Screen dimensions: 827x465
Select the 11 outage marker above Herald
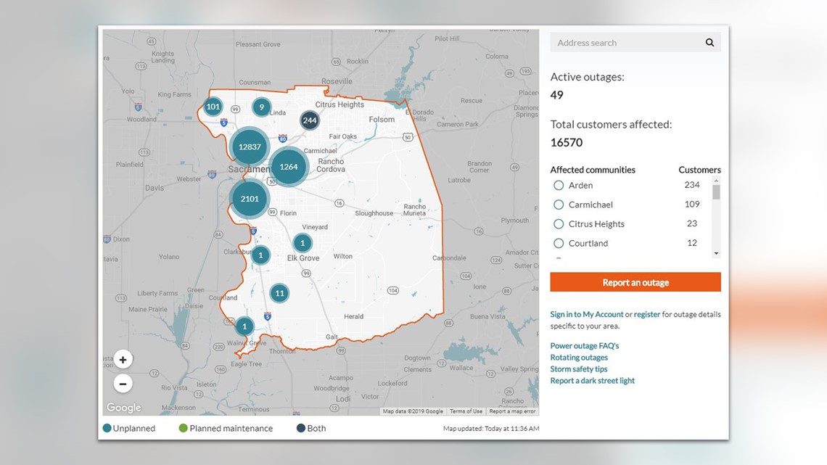point(279,293)
